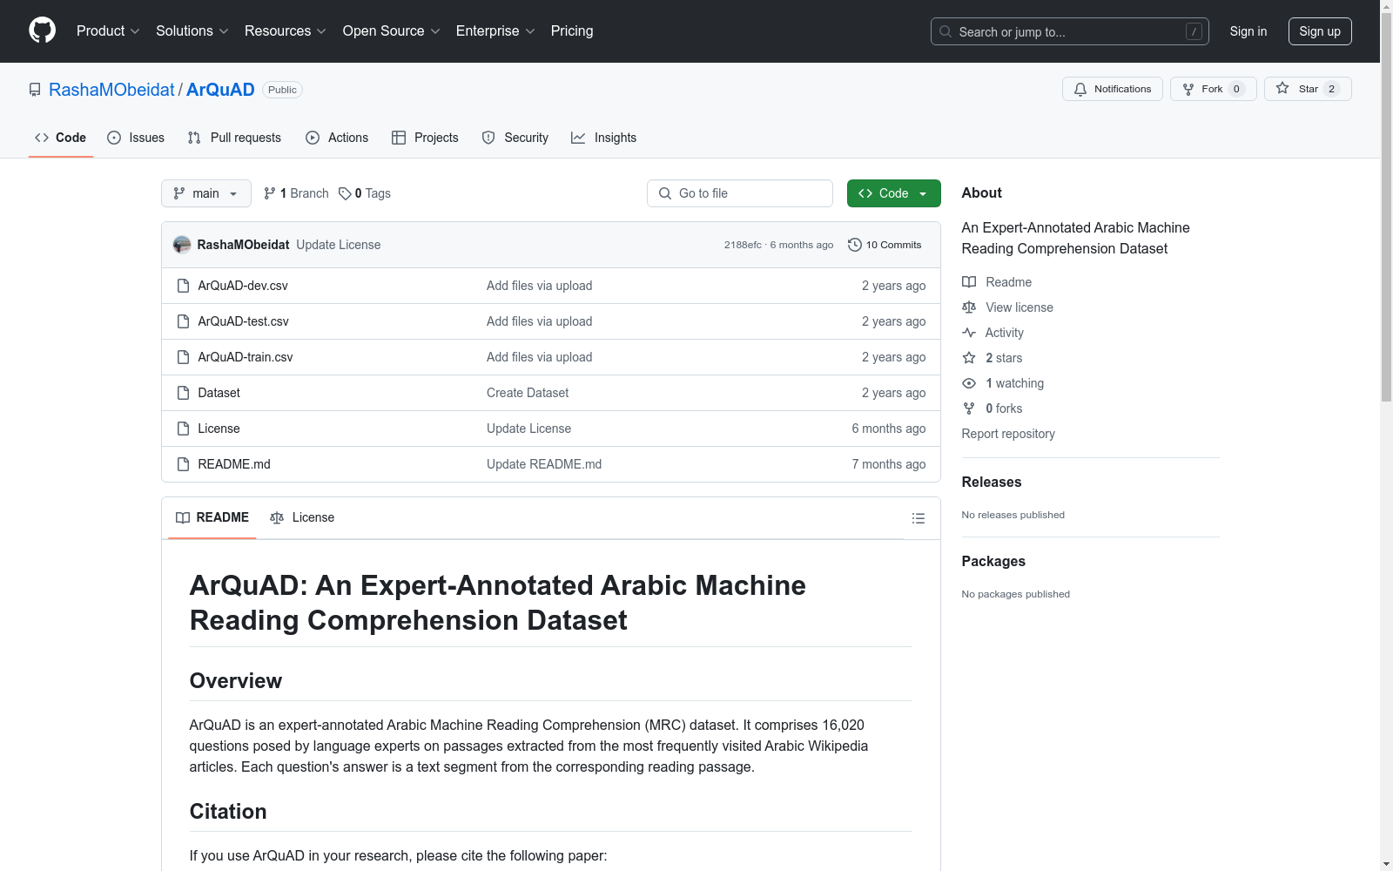The image size is (1393, 871).
Task: Select the License tab beside README
Action: [x=302, y=517]
